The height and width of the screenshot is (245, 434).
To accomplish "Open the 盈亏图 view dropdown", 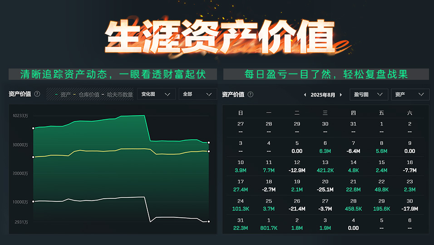I will pos(369,94).
